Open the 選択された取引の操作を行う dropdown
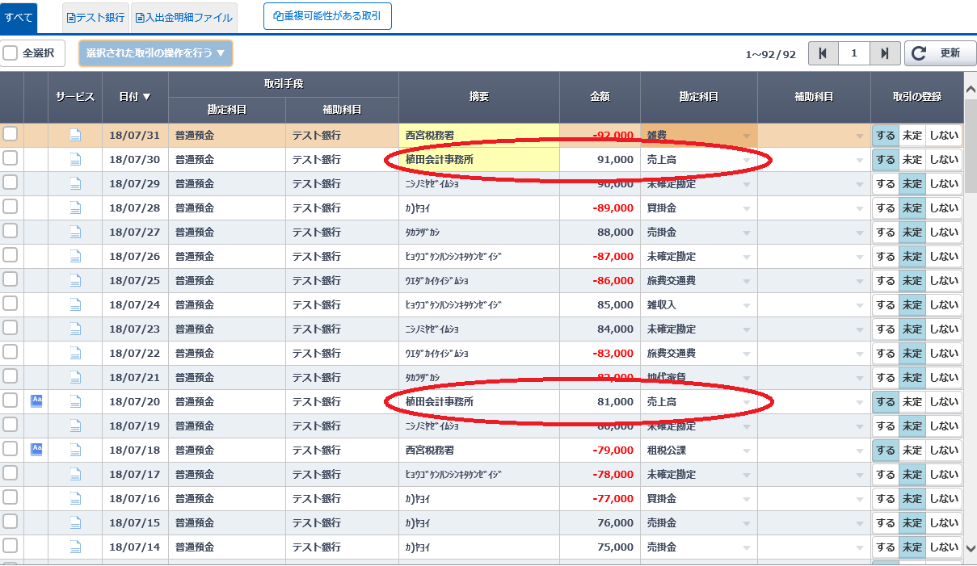Viewport: 977px width, 566px height. [x=155, y=53]
